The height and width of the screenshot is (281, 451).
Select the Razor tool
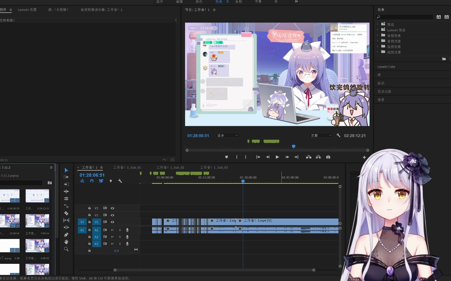click(x=66, y=213)
